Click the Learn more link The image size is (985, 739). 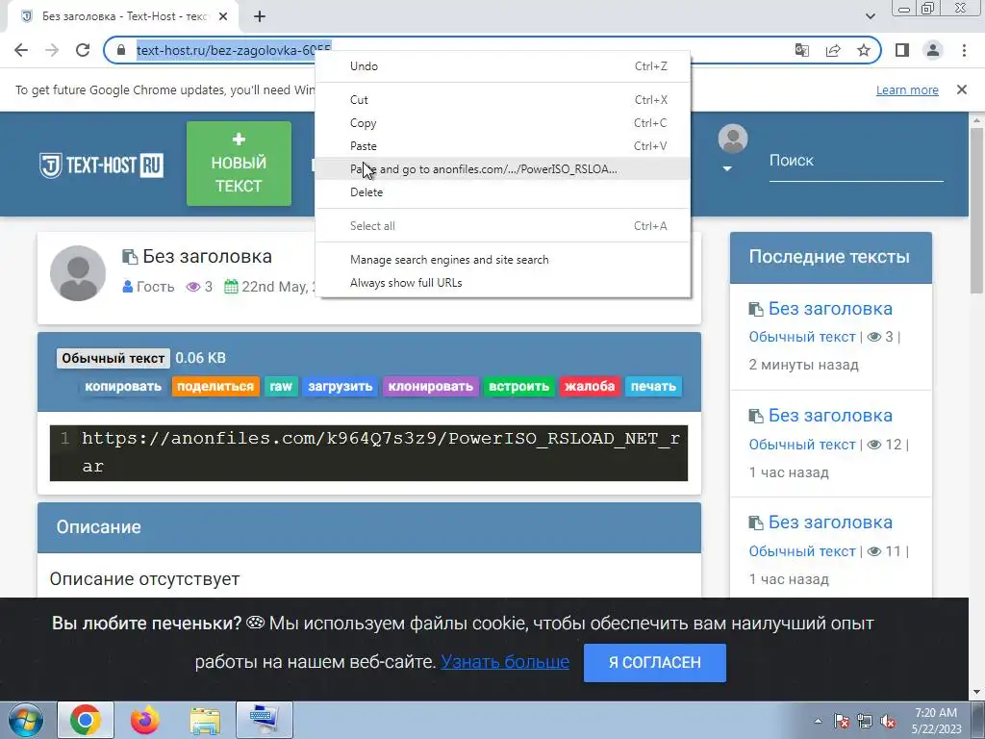(907, 89)
